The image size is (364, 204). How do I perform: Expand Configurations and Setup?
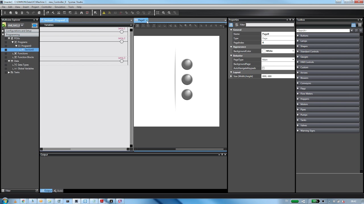(x=3, y=31)
